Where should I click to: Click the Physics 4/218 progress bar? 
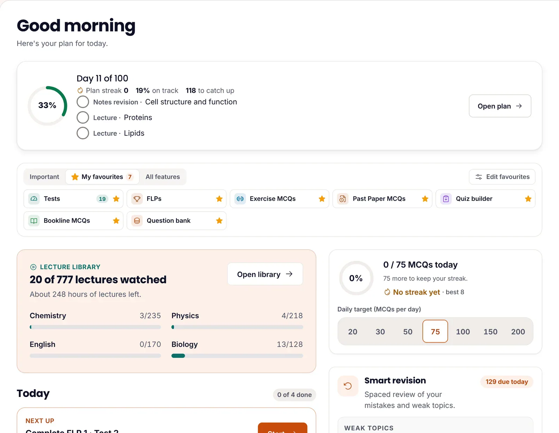pyautogui.click(x=237, y=327)
